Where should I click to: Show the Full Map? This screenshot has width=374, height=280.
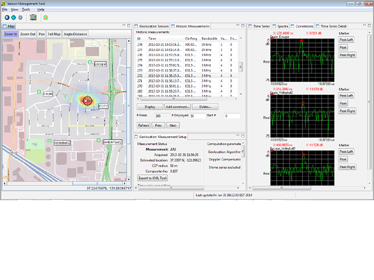[x=54, y=34]
